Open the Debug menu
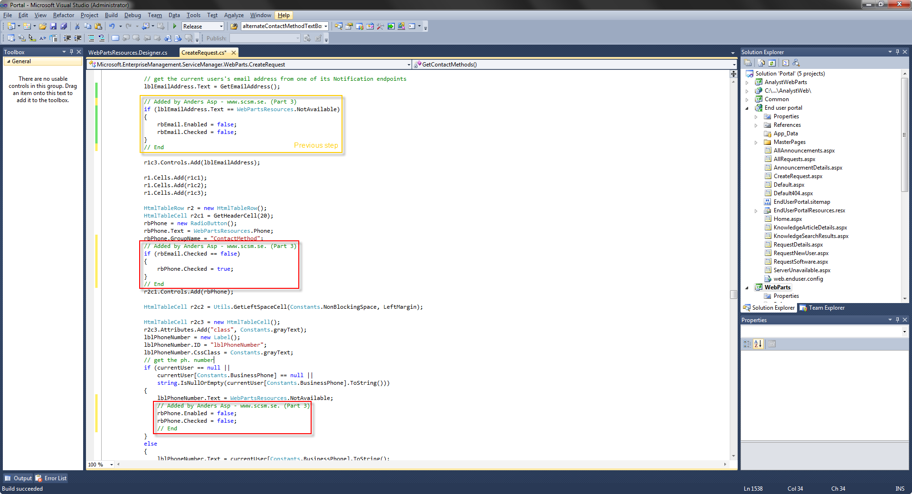Image resolution: width=912 pixels, height=494 pixels. click(x=133, y=15)
